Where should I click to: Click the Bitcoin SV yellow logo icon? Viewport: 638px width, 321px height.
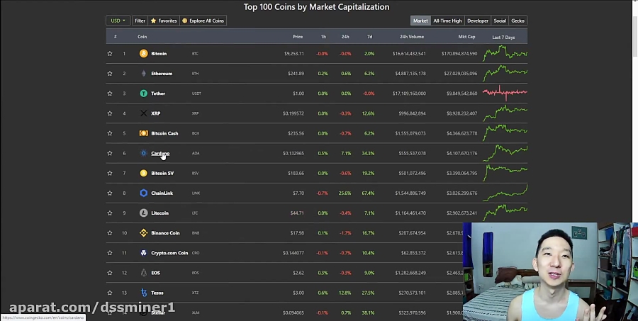pos(144,173)
